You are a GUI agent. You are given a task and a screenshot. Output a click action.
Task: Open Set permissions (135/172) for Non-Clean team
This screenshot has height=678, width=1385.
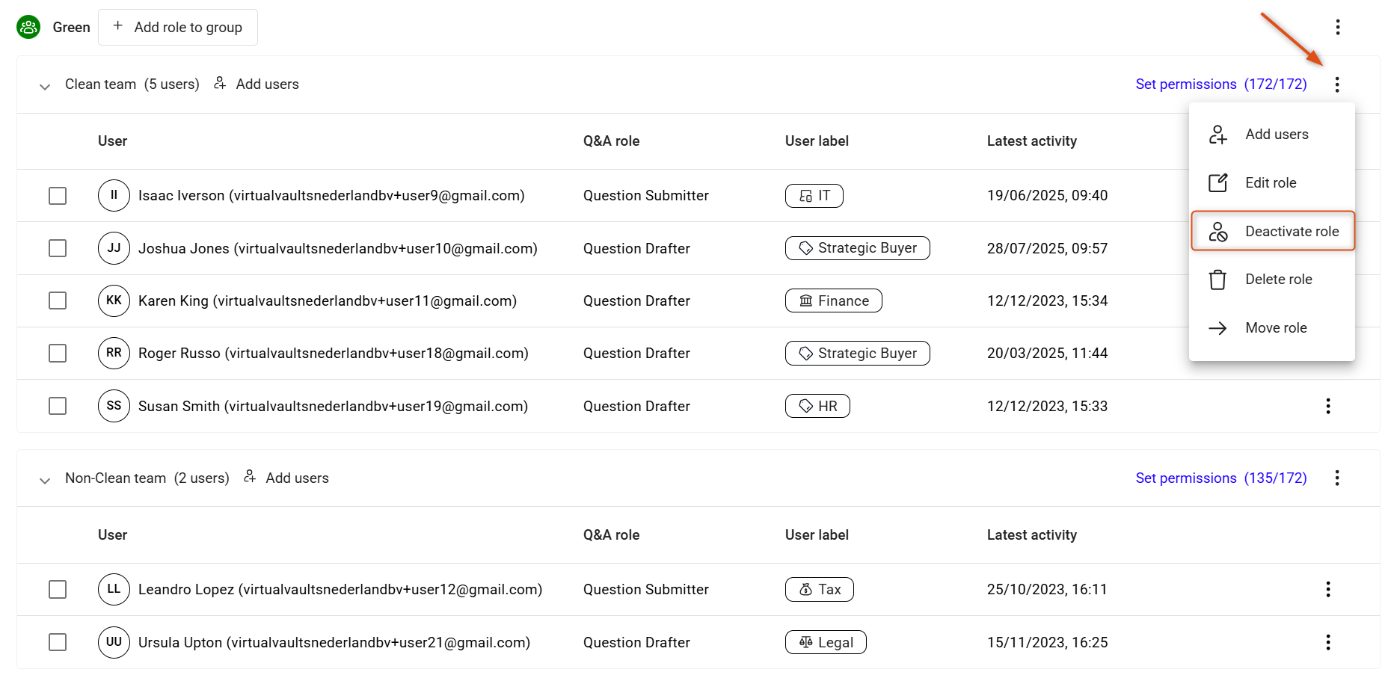[x=1220, y=478]
